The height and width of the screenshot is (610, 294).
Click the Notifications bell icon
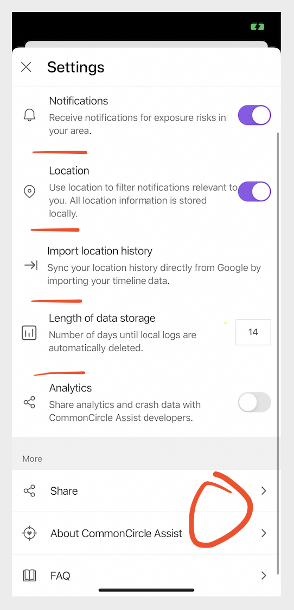29,115
